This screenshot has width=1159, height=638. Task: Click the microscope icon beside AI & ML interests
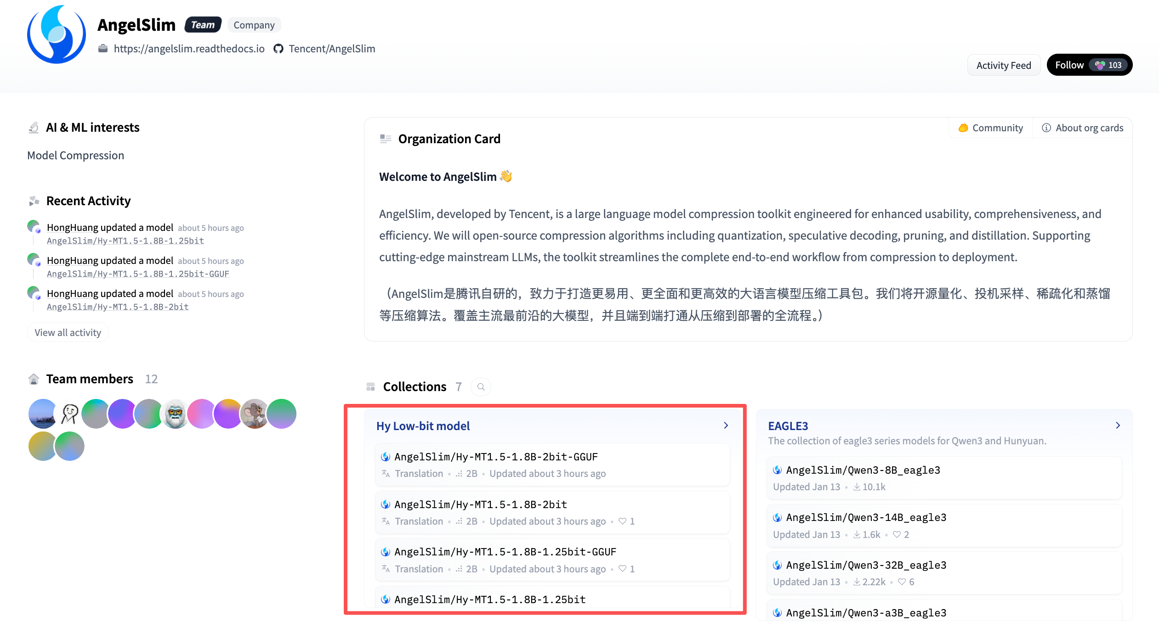coord(33,127)
